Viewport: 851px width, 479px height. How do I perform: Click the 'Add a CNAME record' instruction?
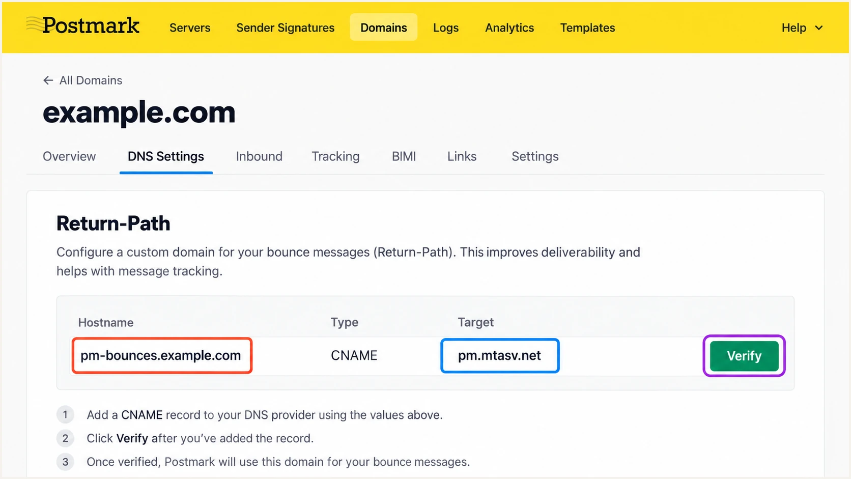264,415
